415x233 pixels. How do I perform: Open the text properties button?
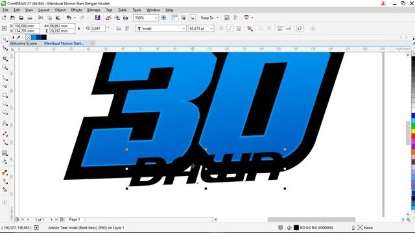[x=279, y=28]
